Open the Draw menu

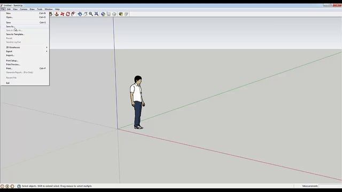point(32,10)
